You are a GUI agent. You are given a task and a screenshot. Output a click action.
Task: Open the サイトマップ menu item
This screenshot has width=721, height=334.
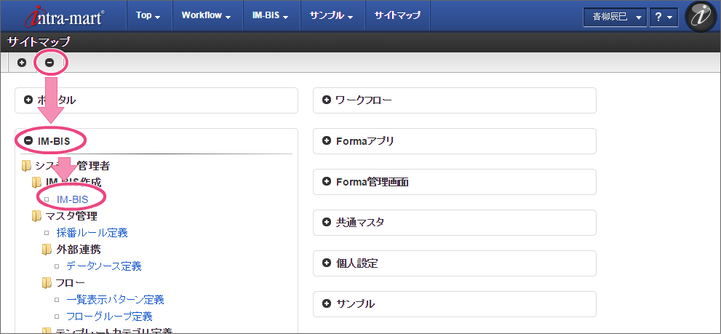397,16
